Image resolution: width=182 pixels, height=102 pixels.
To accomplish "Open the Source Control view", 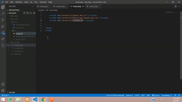I will click(x=3, y=20).
